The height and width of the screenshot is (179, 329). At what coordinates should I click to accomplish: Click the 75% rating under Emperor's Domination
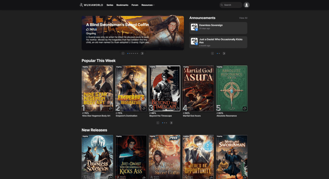pyautogui.click(x=119, y=113)
